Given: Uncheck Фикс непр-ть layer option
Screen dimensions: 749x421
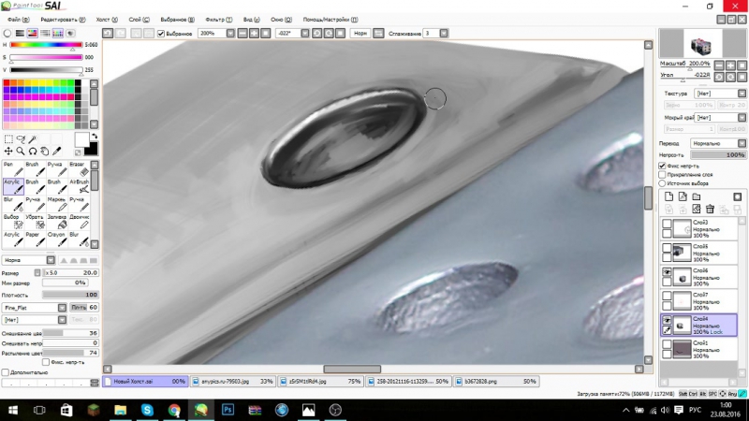Looking at the screenshot, I should click(x=662, y=166).
